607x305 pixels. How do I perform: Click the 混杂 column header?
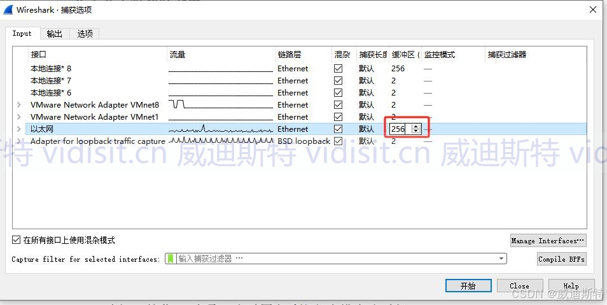344,55
